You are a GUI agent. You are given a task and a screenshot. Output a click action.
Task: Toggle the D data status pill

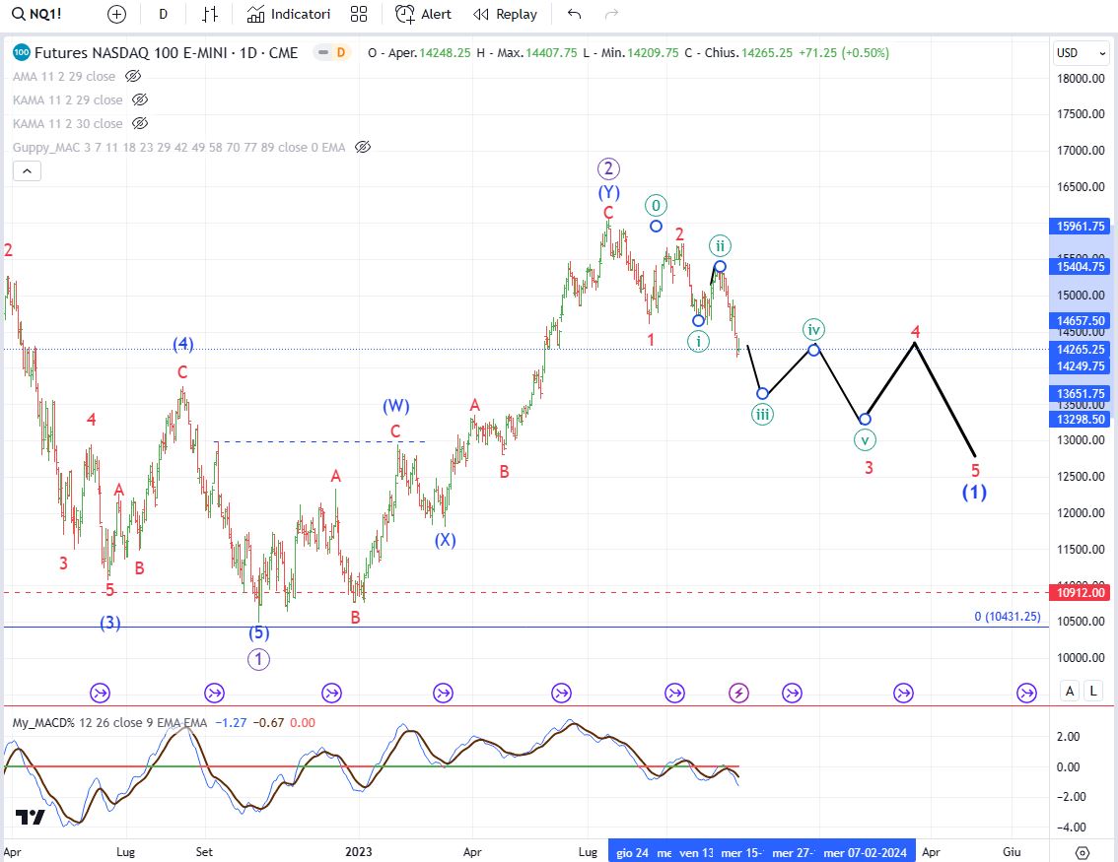click(332, 52)
